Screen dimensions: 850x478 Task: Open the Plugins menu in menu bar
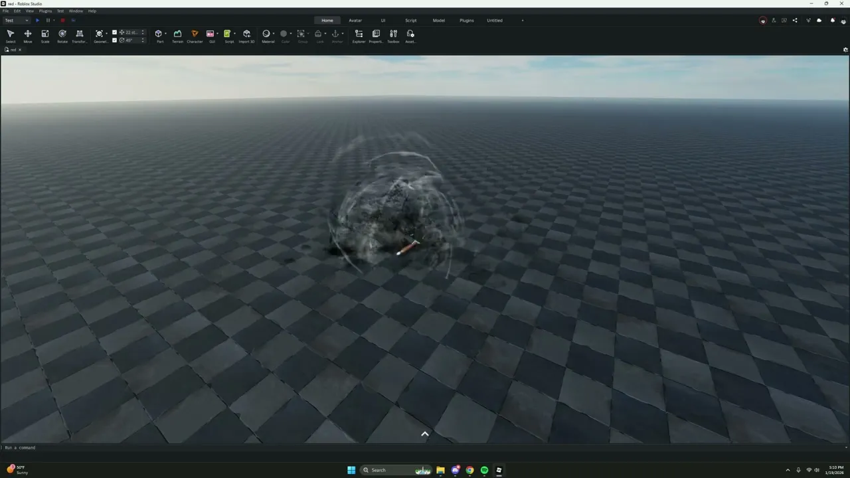pos(45,11)
